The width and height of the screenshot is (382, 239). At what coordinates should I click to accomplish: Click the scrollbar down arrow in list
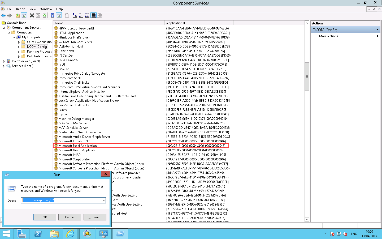[307, 219]
